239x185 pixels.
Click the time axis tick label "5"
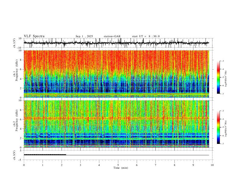point(118,165)
